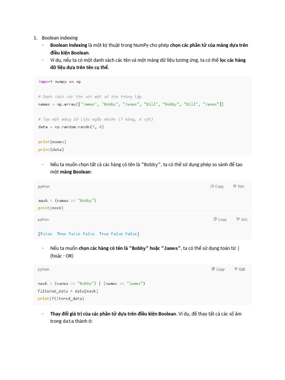Edit the filtered_data code block
This screenshot has height=380, width=285.
(x=240, y=269)
